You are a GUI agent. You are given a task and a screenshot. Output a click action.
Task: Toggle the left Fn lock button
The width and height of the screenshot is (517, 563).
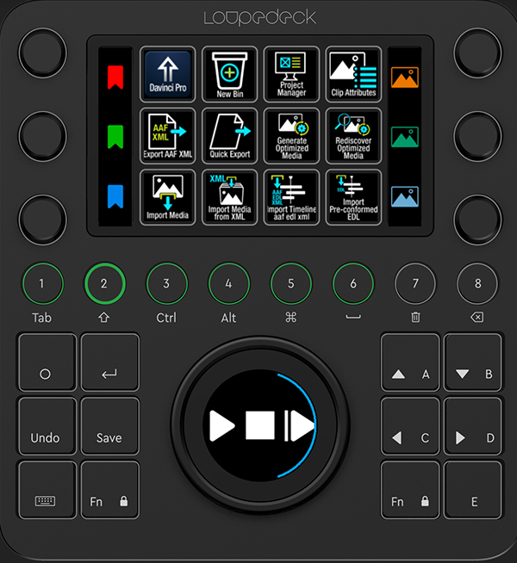(110, 490)
